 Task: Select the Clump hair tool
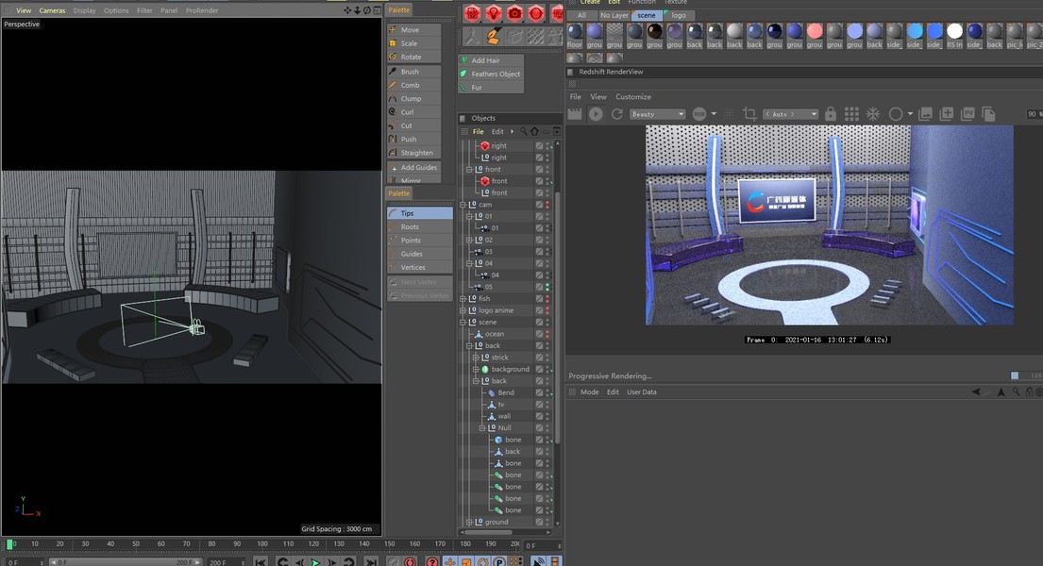(413, 98)
